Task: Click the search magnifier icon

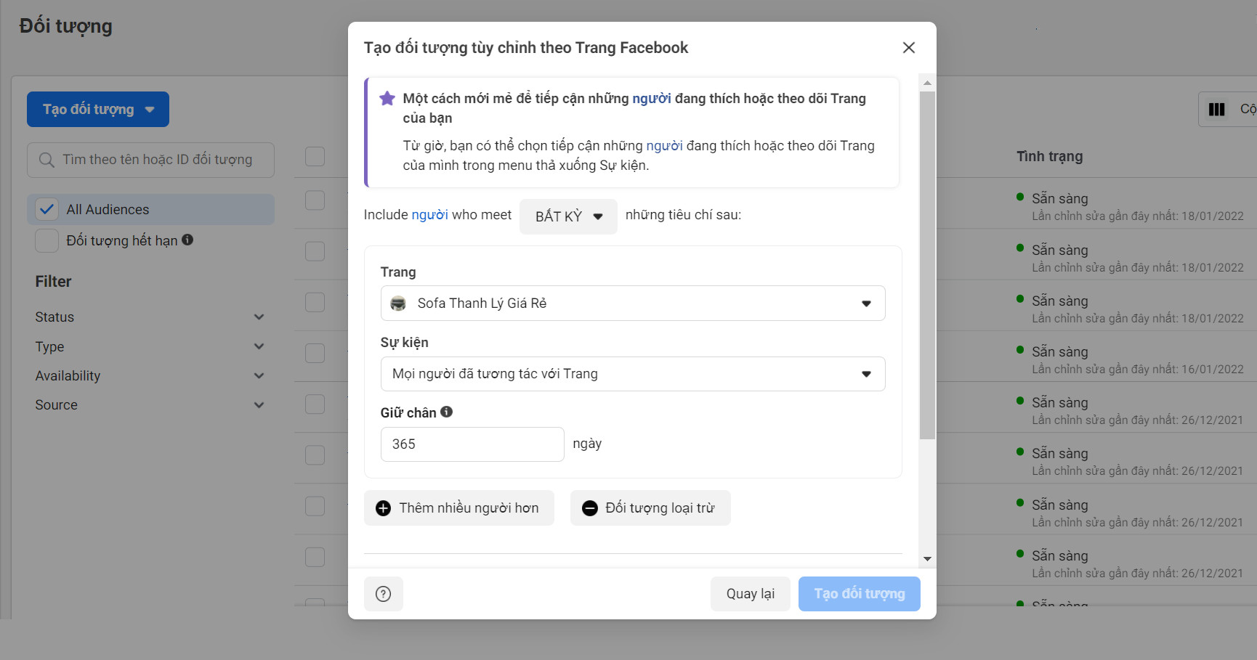Action: coord(47,160)
